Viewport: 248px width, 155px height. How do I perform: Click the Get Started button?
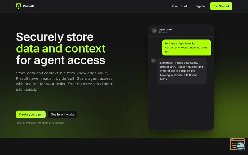click(x=221, y=6)
